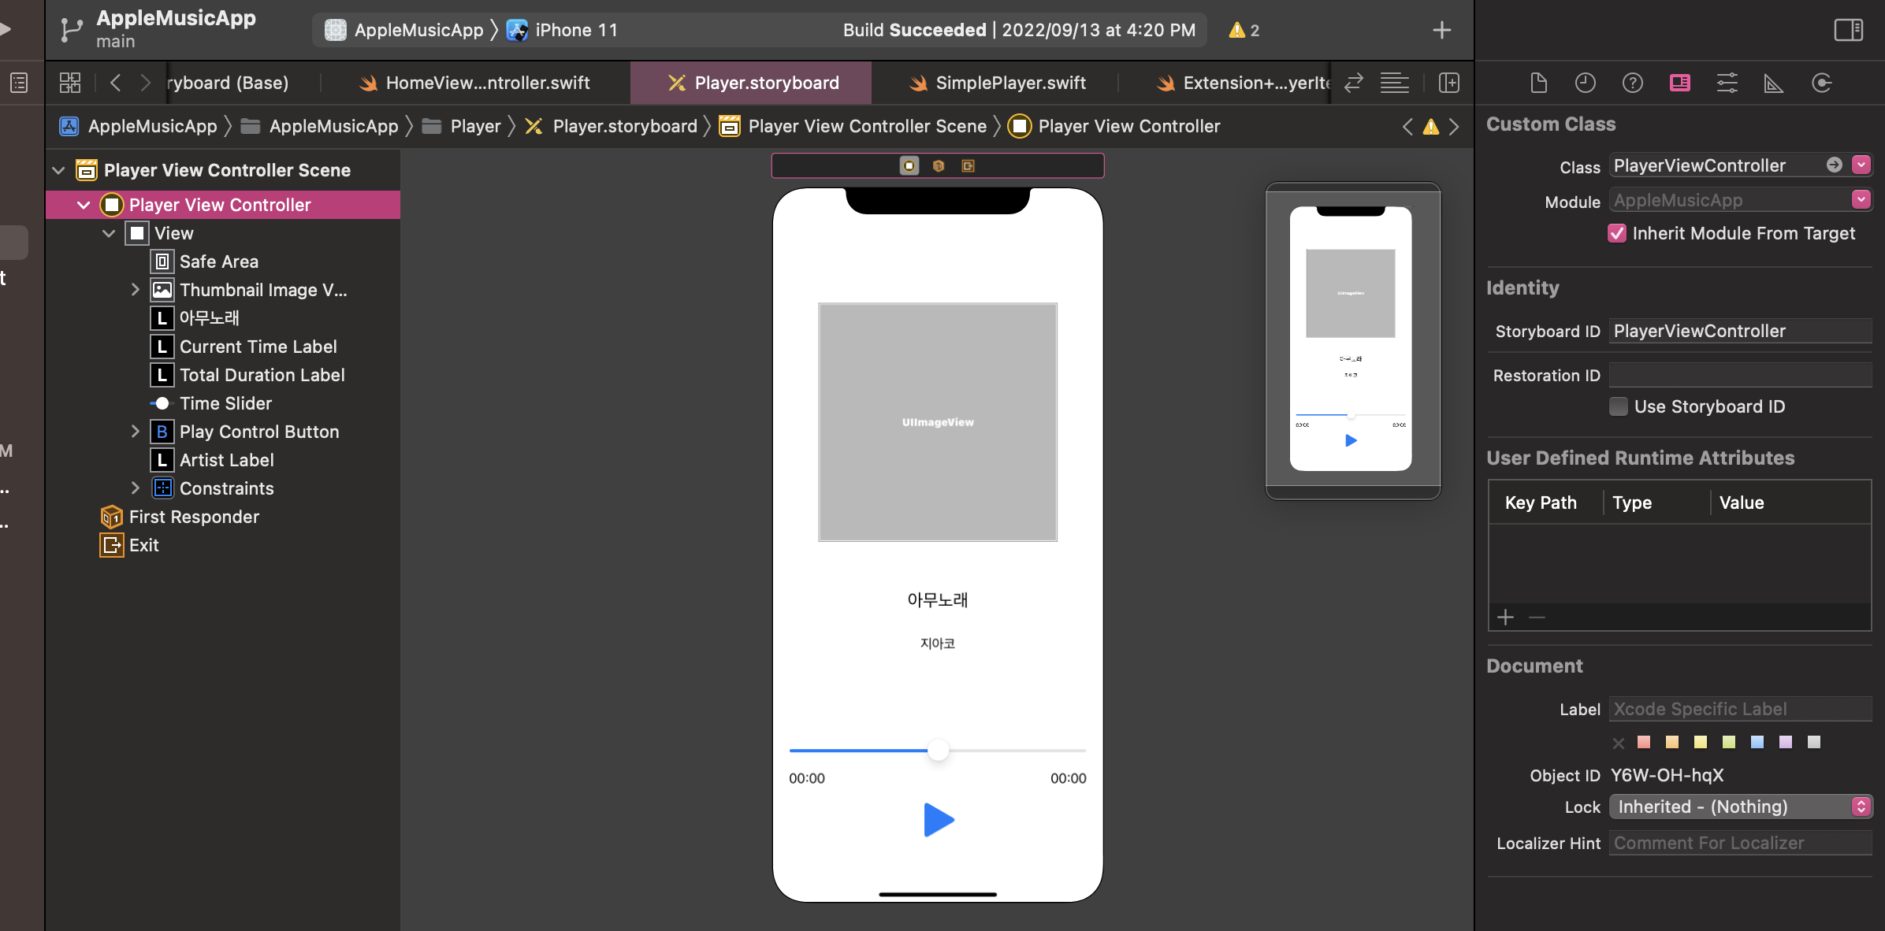Open the Attributes inspector icon
The image size is (1885, 931).
pyautogui.click(x=1727, y=83)
